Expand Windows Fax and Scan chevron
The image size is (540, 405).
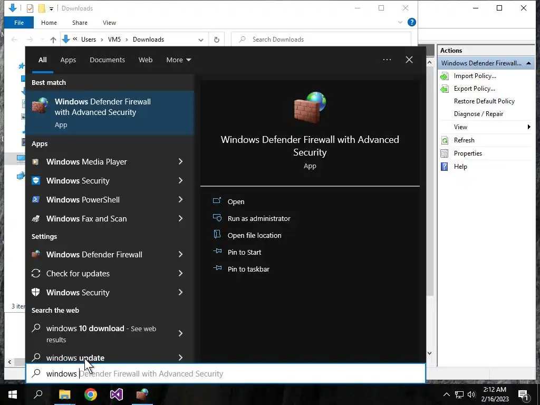180,218
